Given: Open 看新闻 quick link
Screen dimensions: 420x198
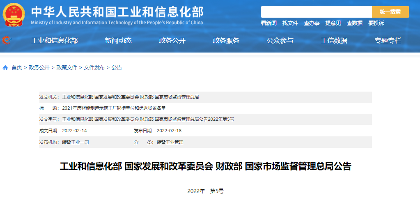Looking at the screenshot, I should [x=269, y=23].
